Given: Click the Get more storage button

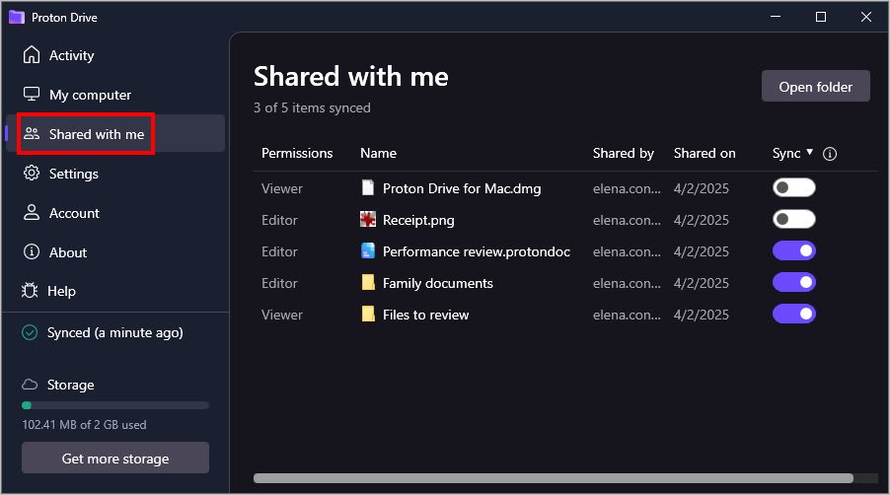Looking at the screenshot, I should [x=115, y=459].
